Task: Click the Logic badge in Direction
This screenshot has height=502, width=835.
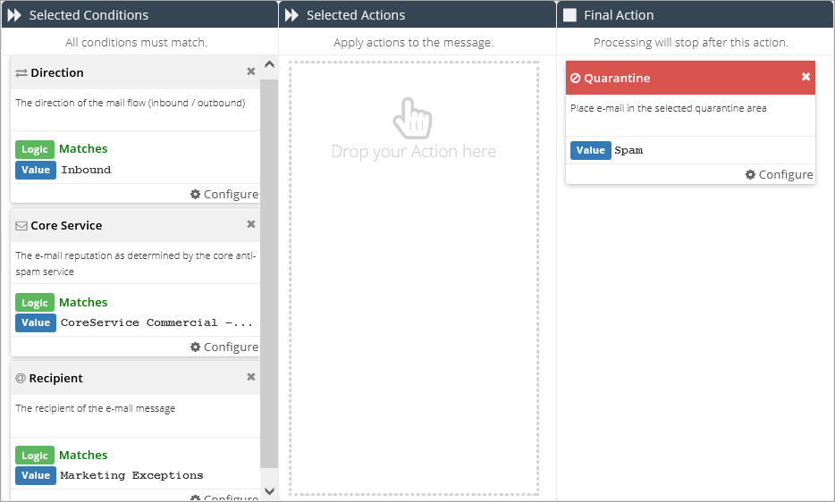Action: (x=35, y=149)
